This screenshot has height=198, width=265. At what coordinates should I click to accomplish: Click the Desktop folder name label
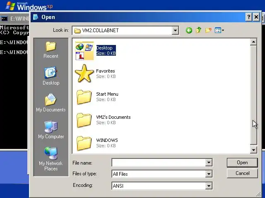pyautogui.click(x=104, y=48)
